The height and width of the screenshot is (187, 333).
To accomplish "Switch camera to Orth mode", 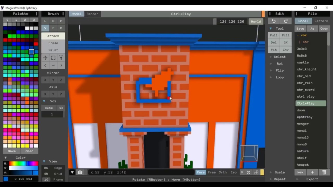I will (x=222, y=172).
